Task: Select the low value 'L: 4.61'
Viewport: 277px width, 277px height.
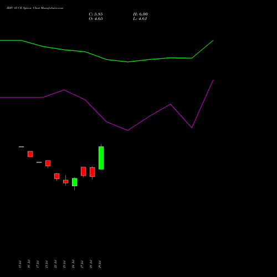Action: click(x=140, y=19)
